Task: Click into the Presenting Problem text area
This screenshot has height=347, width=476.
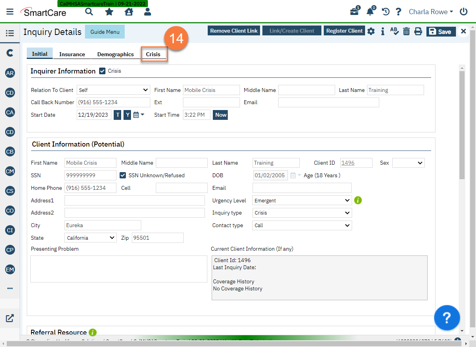Action: pos(118,268)
